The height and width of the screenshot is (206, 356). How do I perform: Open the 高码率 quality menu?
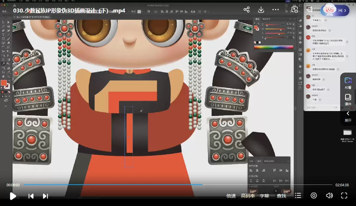tap(248, 196)
